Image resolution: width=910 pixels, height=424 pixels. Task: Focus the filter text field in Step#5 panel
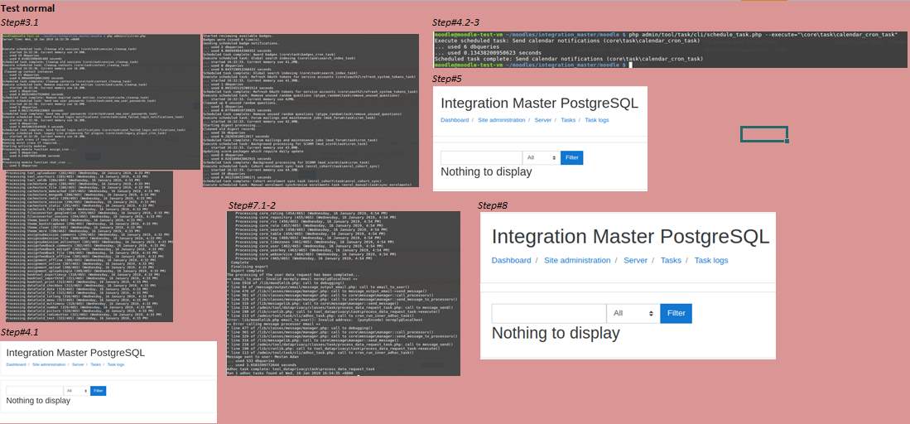click(482, 157)
